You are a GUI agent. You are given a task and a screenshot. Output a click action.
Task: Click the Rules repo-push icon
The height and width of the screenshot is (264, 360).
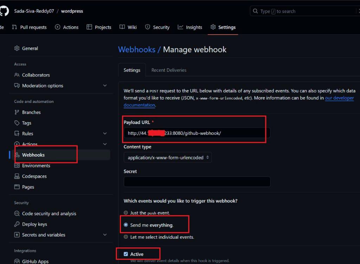pyautogui.click(x=17, y=133)
